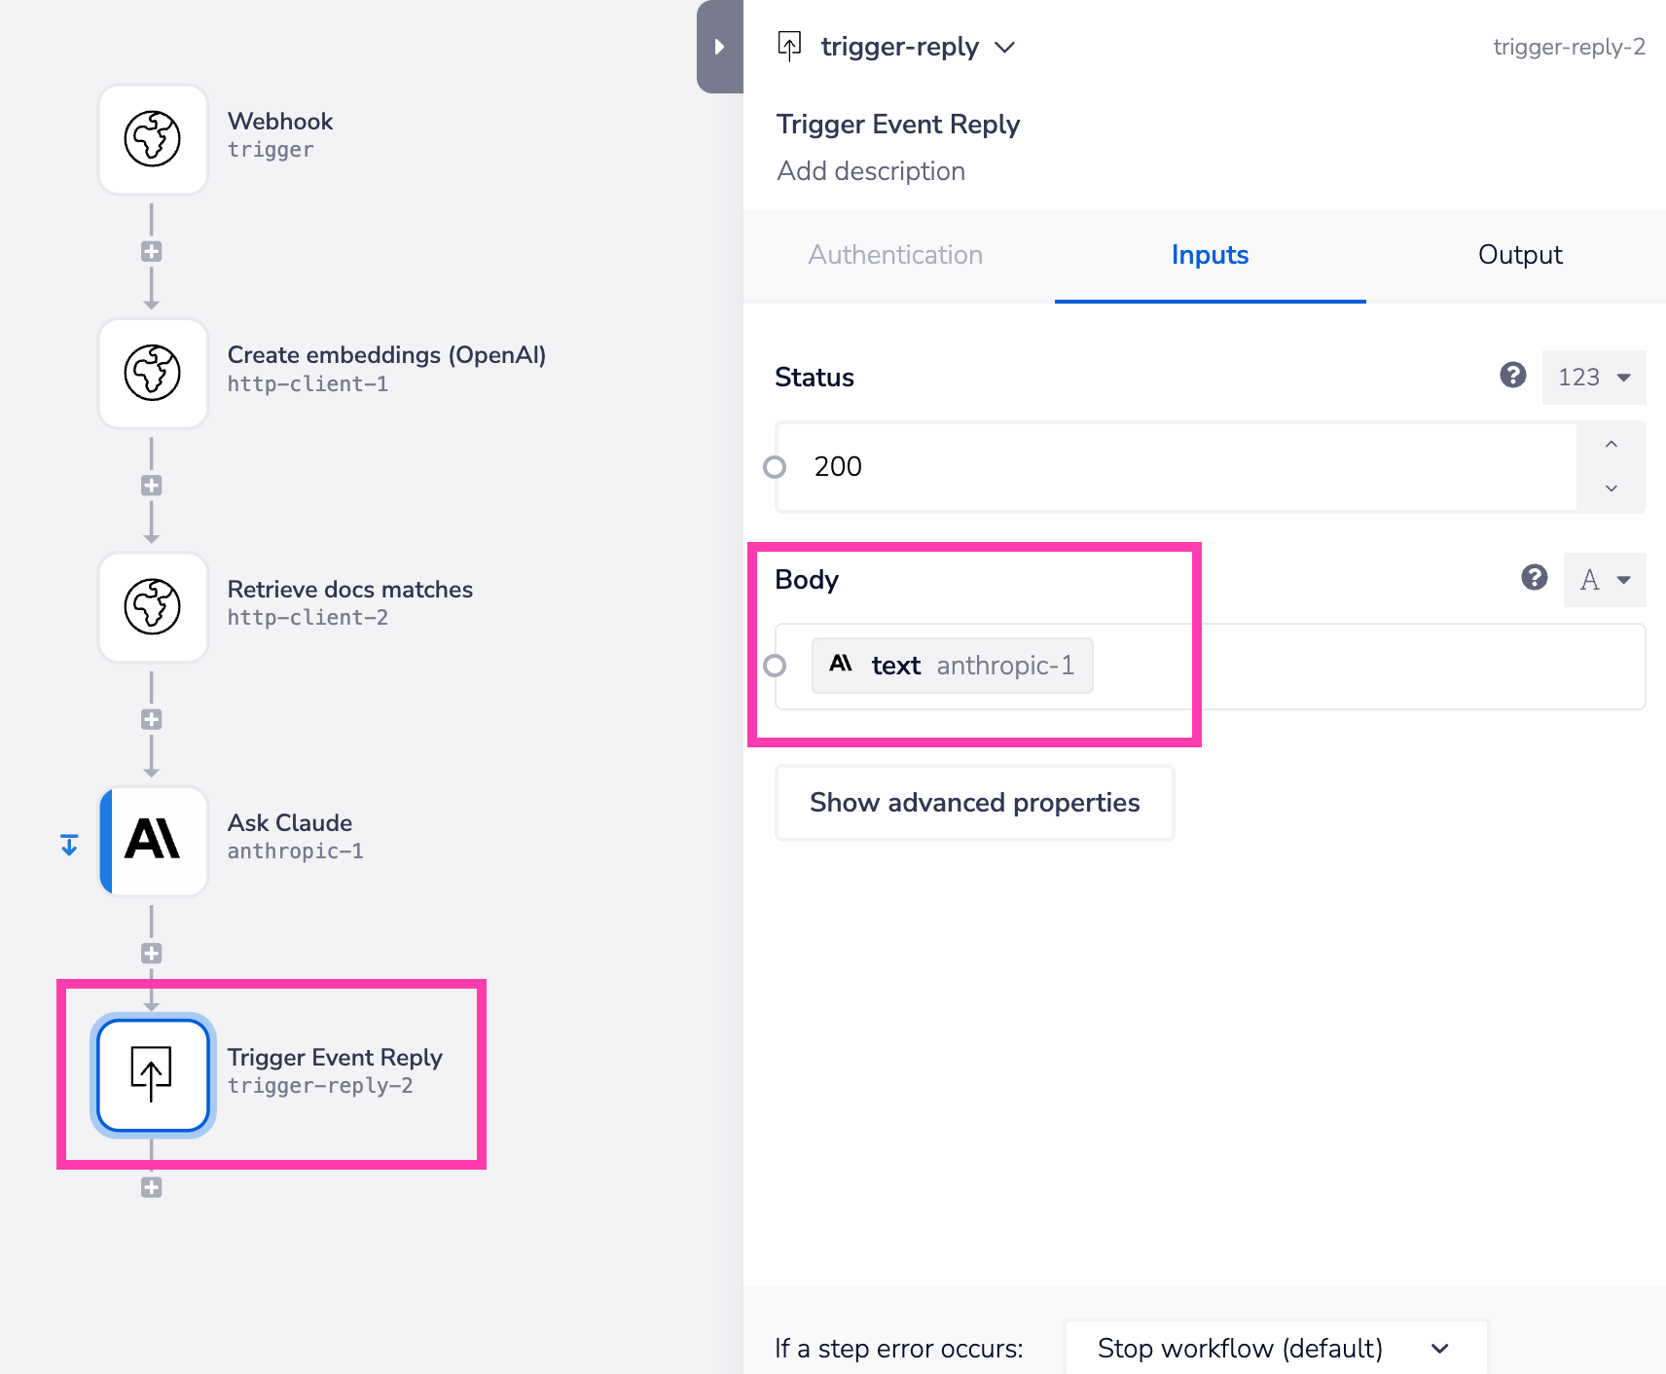Image resolution: width=1666 pixels, height=1374 pixels.
Task: Select the Trigger Event Reply step icon
Action: coord(153,1074)
